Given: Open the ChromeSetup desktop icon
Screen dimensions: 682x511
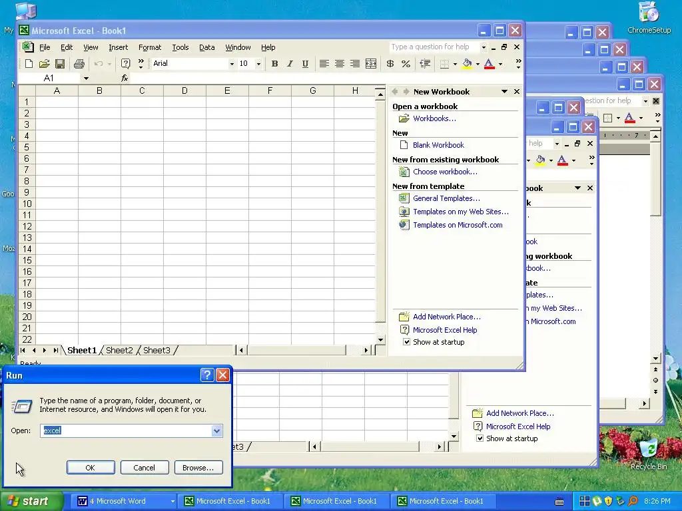Looking at the screenshot, I should tap(649, 18).
